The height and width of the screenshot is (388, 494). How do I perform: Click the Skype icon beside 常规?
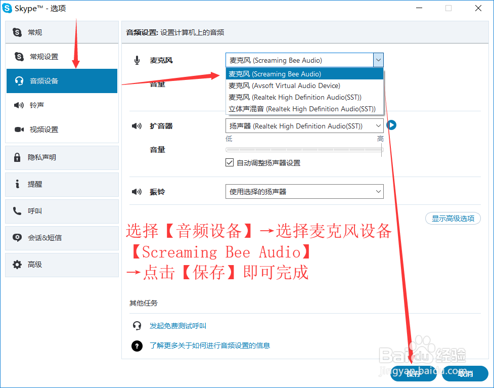click(x=17, y=32)
